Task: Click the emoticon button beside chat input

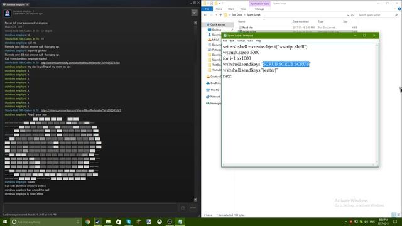Action: [183, 208]
